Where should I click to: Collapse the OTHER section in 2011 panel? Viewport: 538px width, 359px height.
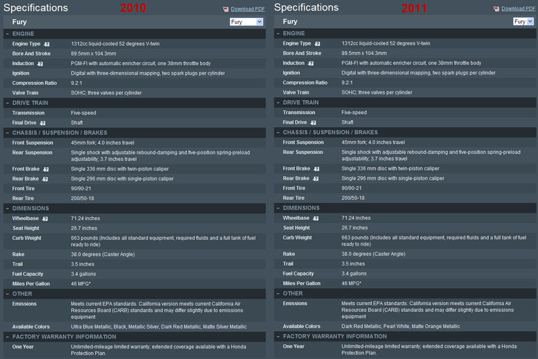pyautogui.click(x=278, y=294)
